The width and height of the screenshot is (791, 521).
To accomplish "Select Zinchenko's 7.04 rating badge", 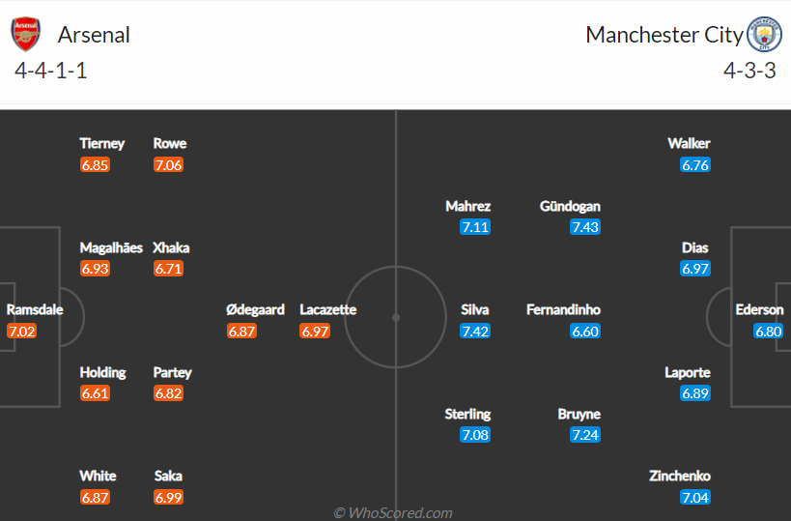I will point(695,497).
